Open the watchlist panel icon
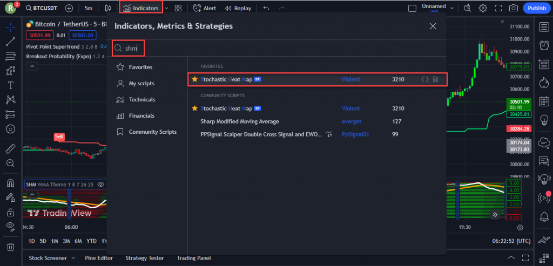 point(544,27)
